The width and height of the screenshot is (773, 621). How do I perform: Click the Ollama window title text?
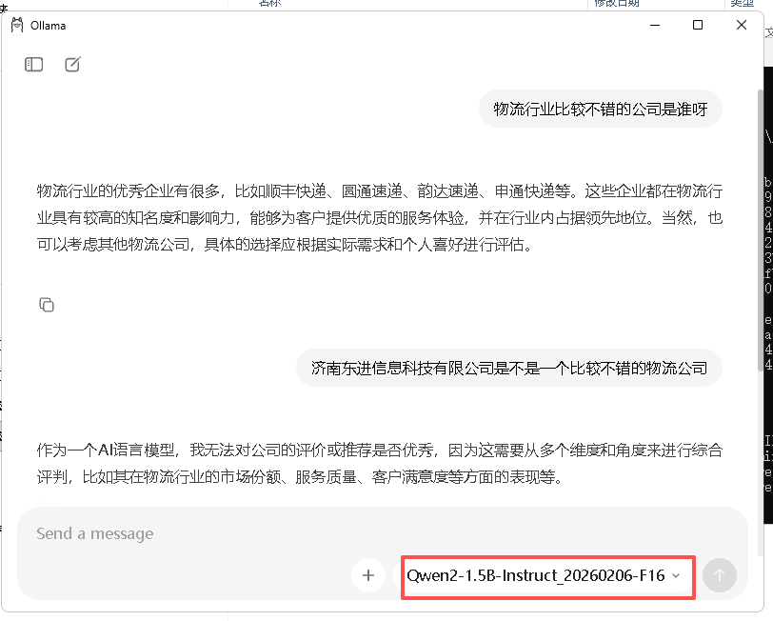[48, 26]
